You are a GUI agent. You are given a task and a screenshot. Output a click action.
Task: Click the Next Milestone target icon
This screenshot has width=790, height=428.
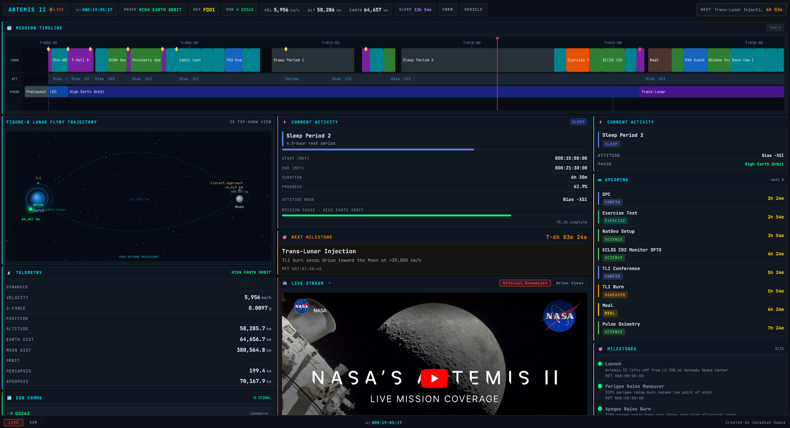coord(285,237)
